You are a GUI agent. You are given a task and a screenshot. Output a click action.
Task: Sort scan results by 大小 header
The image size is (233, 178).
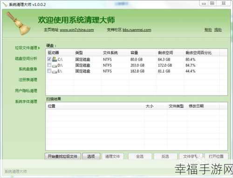click(150, 106)
